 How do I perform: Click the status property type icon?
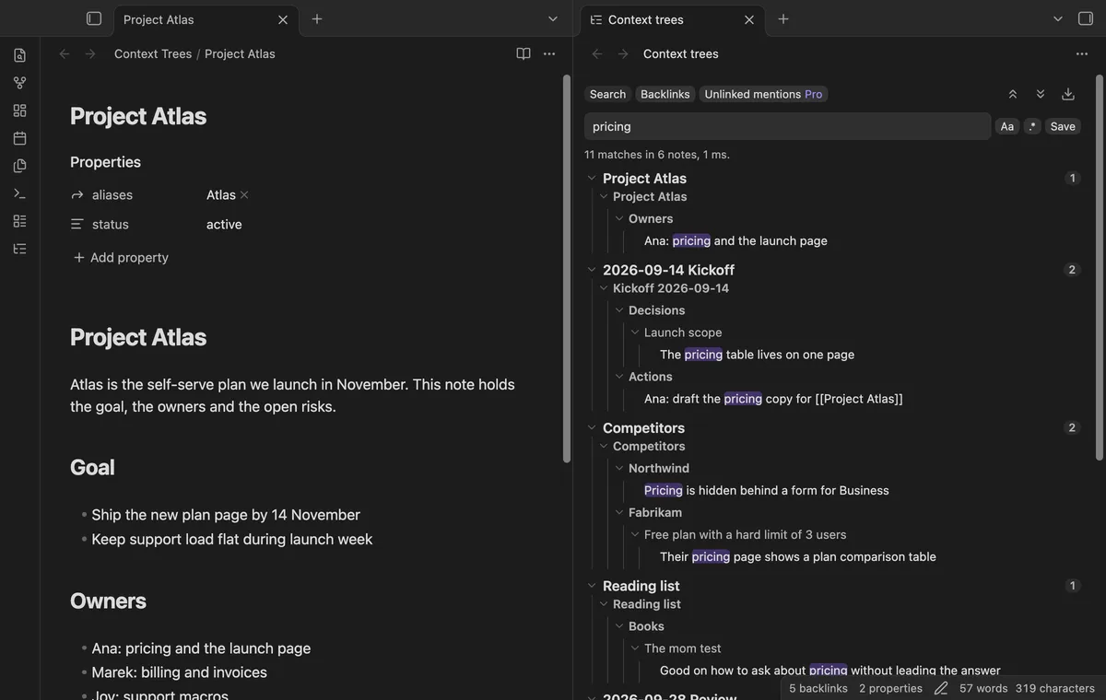(77, 225)
